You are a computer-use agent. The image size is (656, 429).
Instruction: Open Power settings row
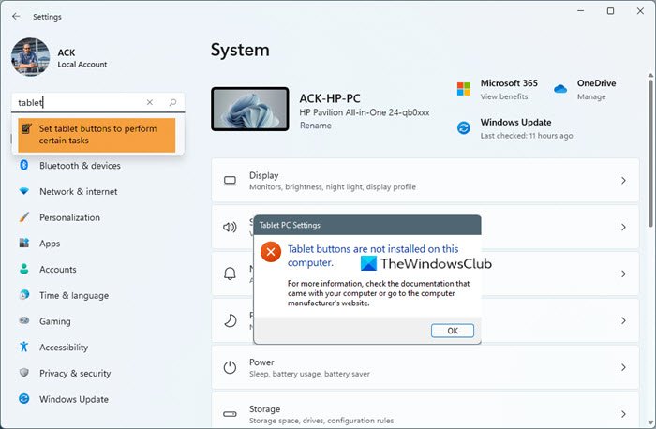click(x=425, y=367)
